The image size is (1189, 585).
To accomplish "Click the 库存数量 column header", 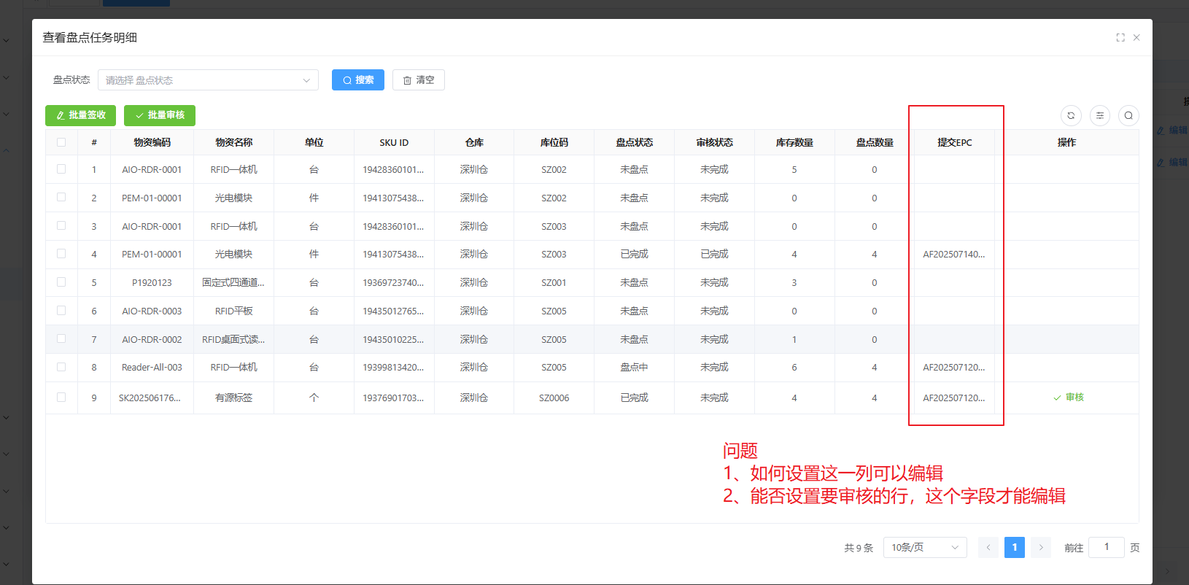I will [x=794, y=142].
